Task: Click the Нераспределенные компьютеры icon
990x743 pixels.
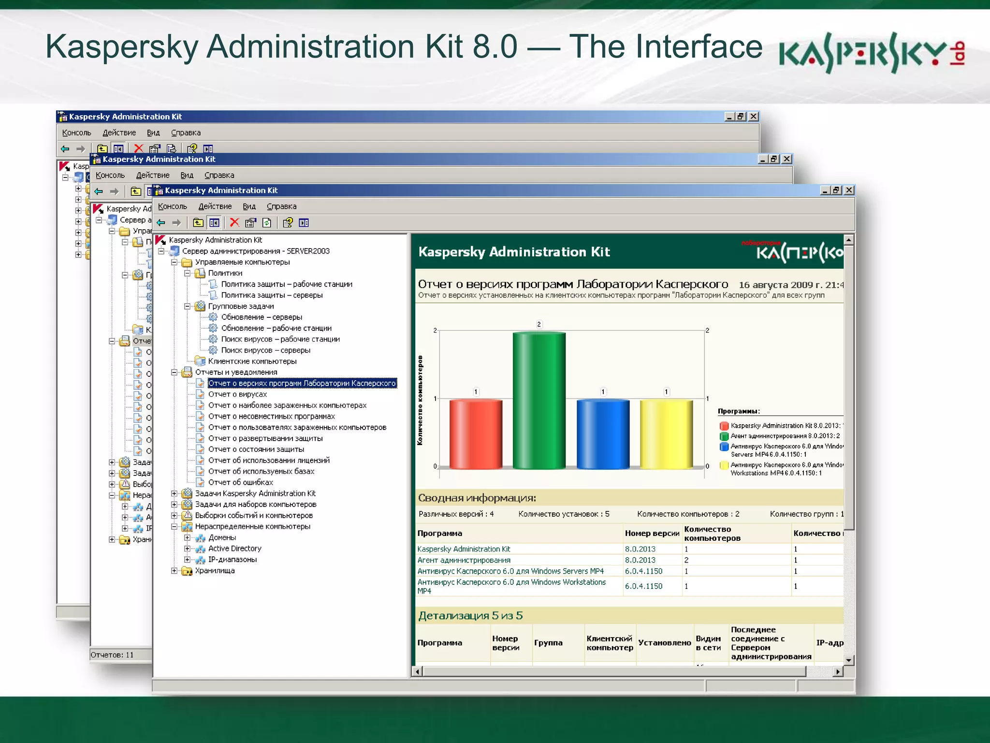Action: point(187,527)
